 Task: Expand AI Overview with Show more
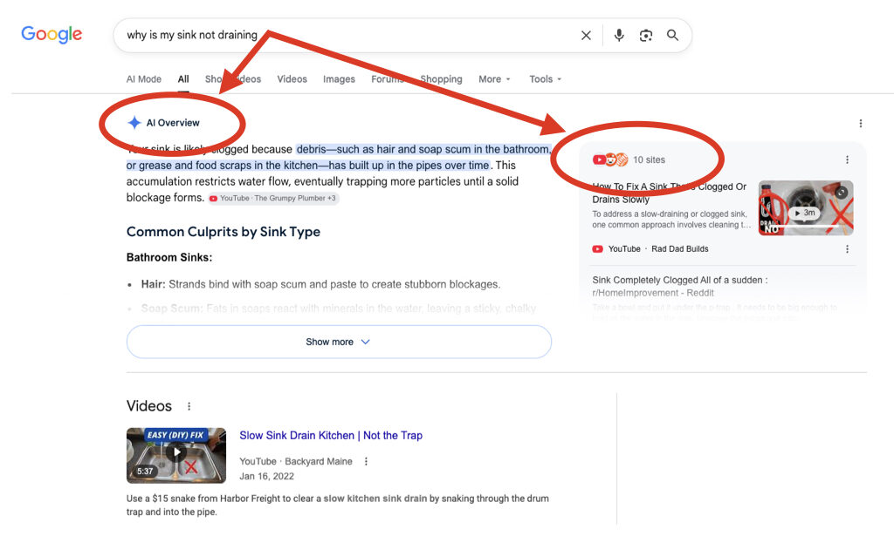pos(339,342)
